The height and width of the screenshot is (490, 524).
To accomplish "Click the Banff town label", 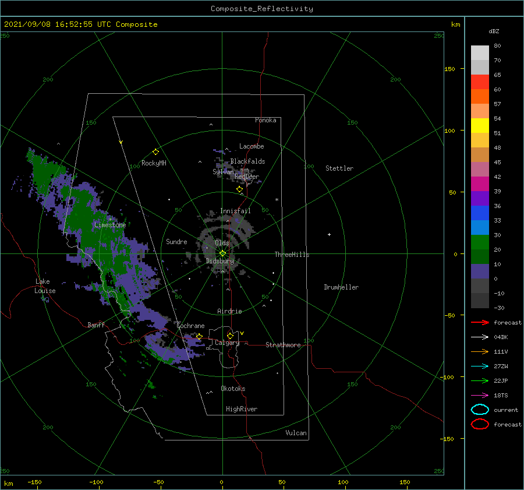I will coord(96,325).
